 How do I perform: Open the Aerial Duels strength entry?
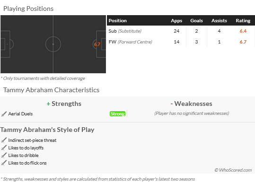pyautogui.click(x=20, y=114)
